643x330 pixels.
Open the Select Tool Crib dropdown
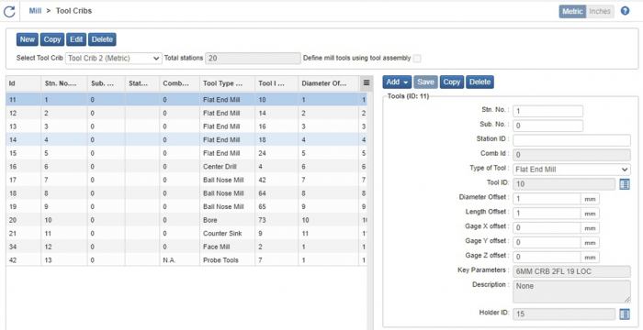pyautogui.click(x=114, y=59)
